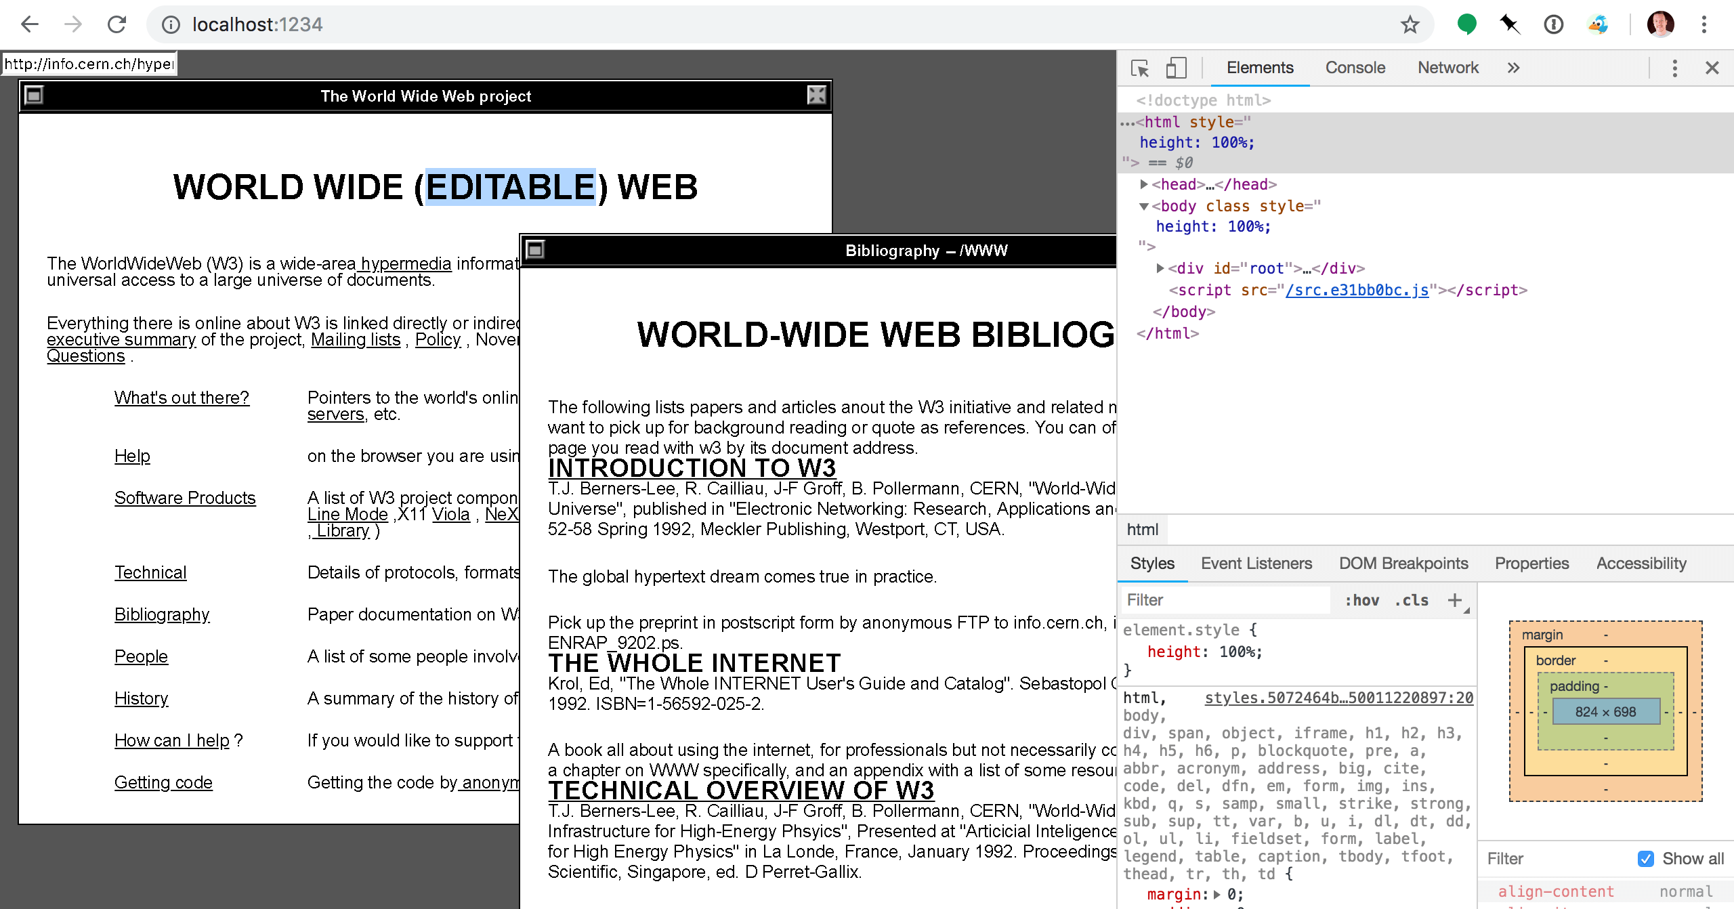This screenshot has height=909, width=1734.
Task: Toggle the .cls class editor button
Action: pos(1412,600)
